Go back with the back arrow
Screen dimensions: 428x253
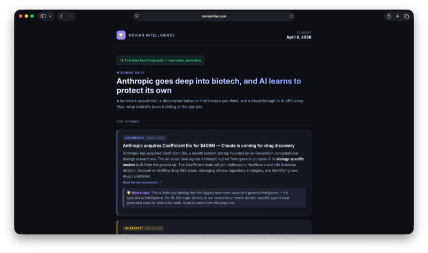[x=62, y=16]
